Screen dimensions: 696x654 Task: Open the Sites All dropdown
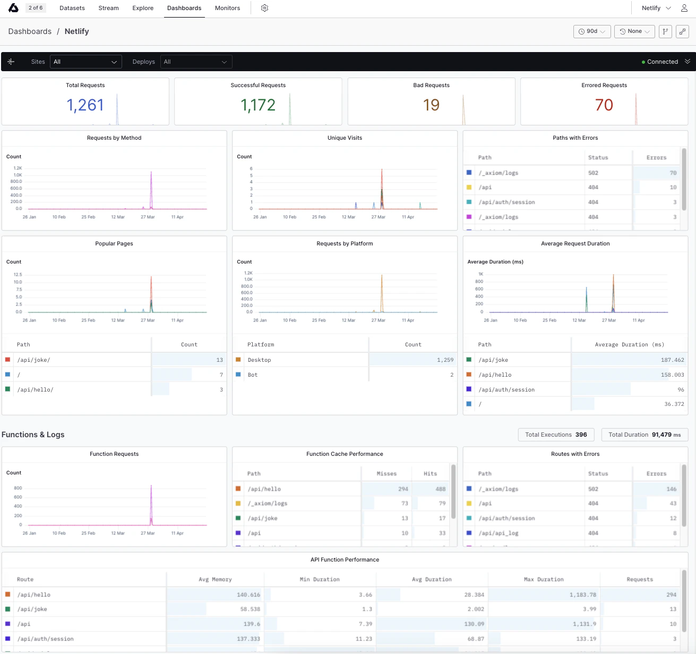(86, 62)
